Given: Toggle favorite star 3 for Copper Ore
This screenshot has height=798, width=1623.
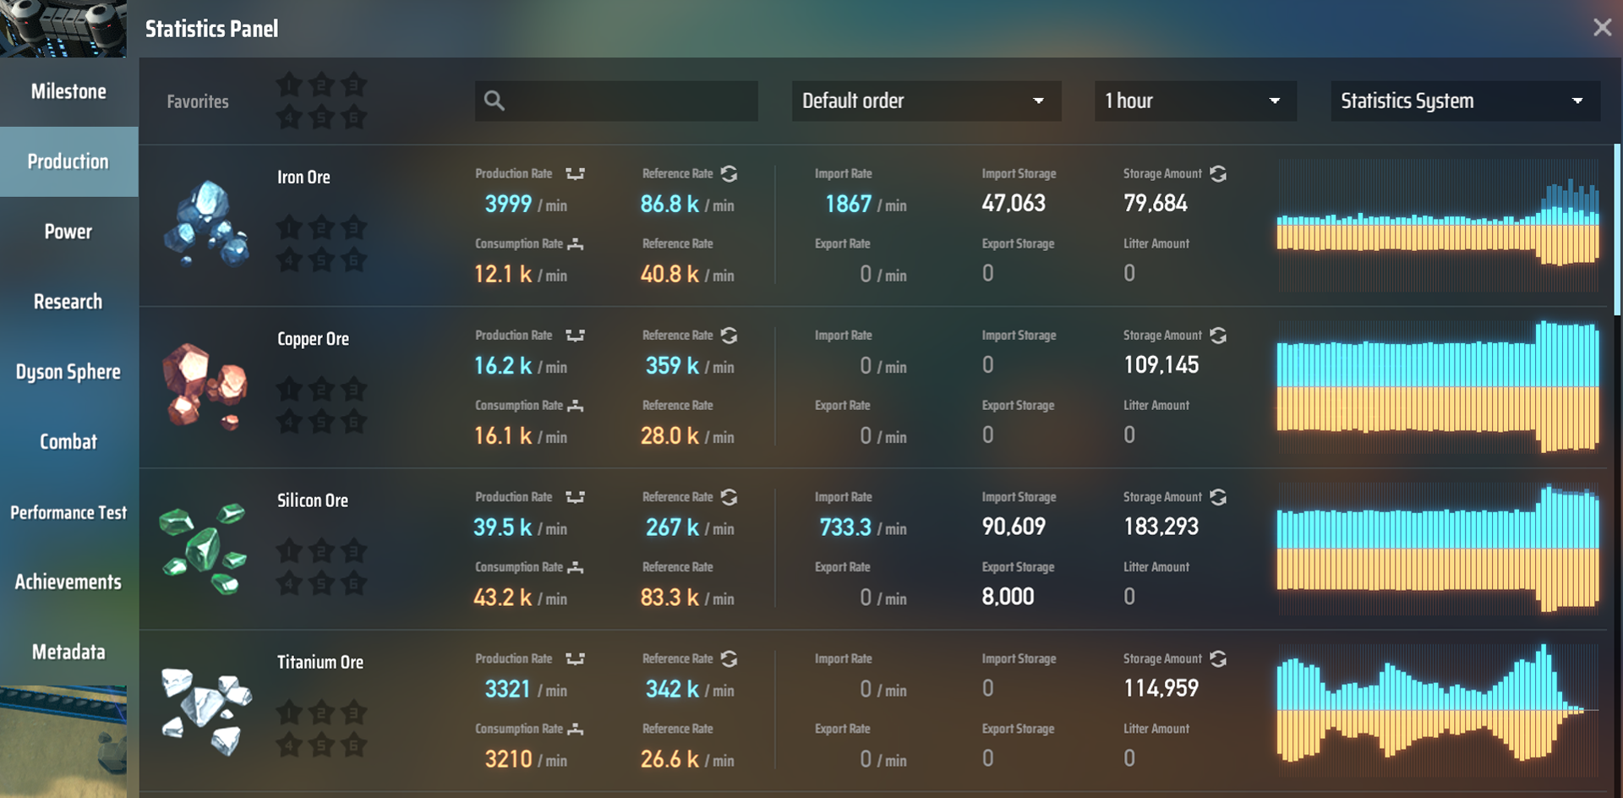Looking at the screenshot, I should coord(353,389).
